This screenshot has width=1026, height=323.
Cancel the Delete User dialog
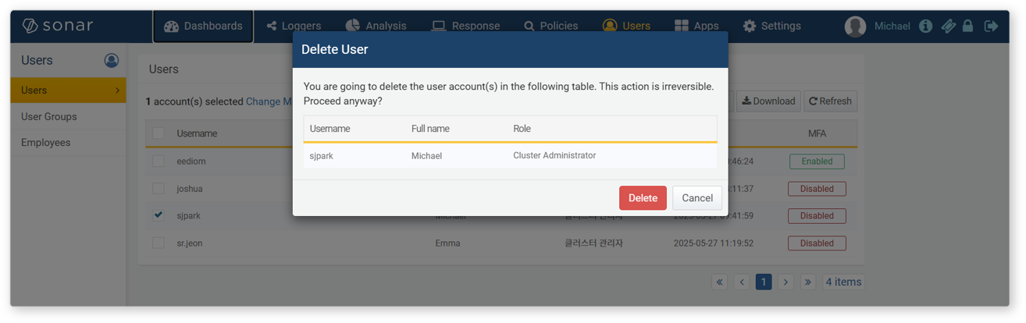[x=697, y=198]
